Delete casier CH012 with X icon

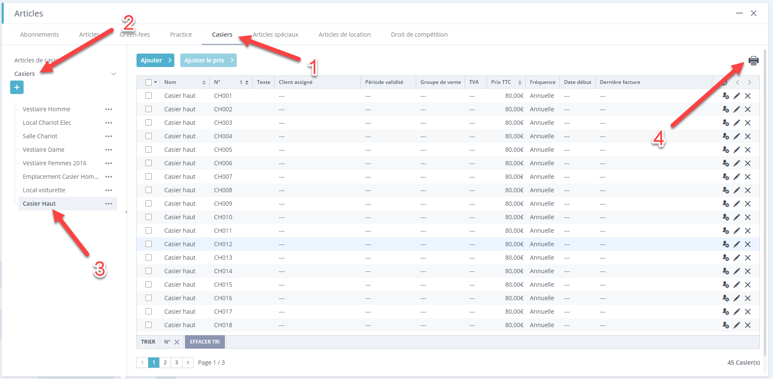click(x=748, y=244)
